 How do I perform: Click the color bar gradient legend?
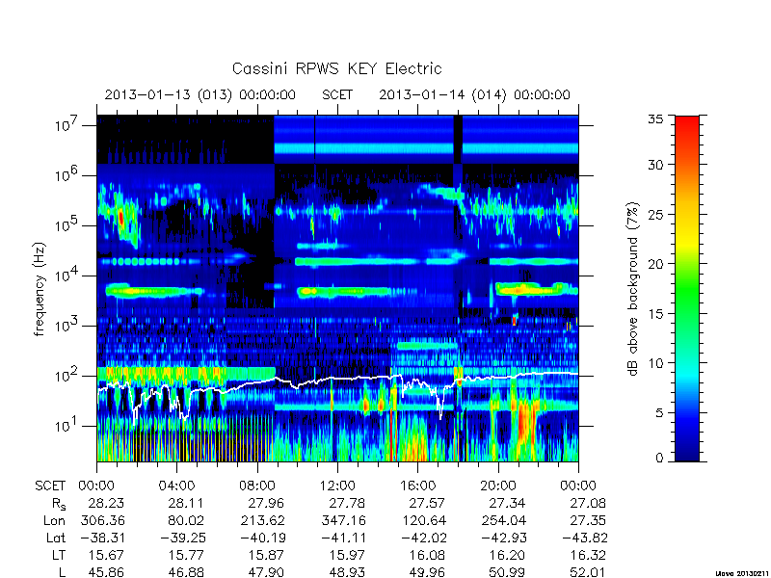687,288
